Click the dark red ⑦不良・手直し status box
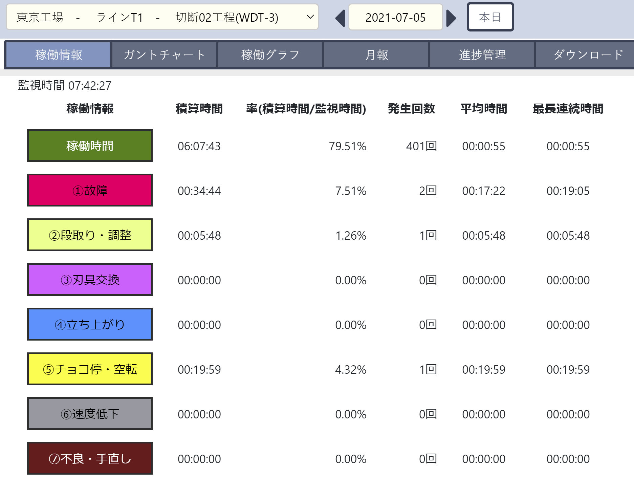This screenshot has width=634, height=478. [89, 458]
